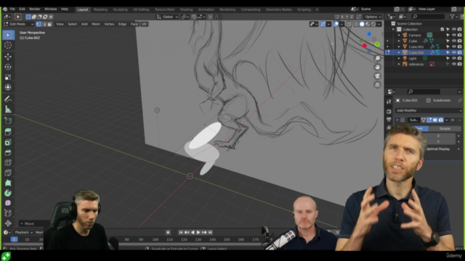This screenshot has width=465, height=261.
Task: Select the Select Box tool
Action: (8, 35)
